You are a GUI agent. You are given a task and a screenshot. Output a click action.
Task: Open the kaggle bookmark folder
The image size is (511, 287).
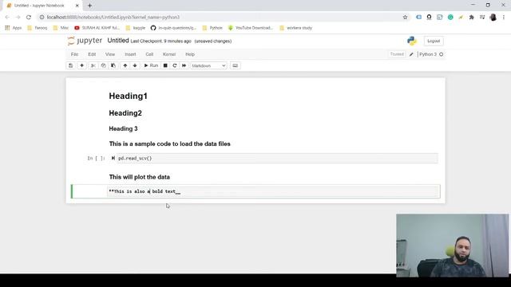[136, 28]
